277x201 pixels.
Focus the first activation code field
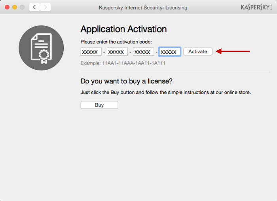(x=91, y=52)
